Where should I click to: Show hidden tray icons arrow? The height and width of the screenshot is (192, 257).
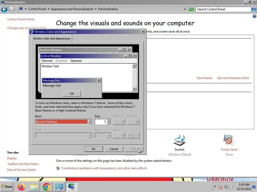[215, 186]
